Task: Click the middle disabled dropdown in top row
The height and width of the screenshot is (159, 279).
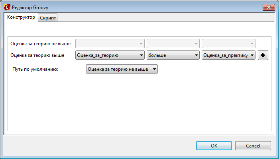Action: (173, 43)
